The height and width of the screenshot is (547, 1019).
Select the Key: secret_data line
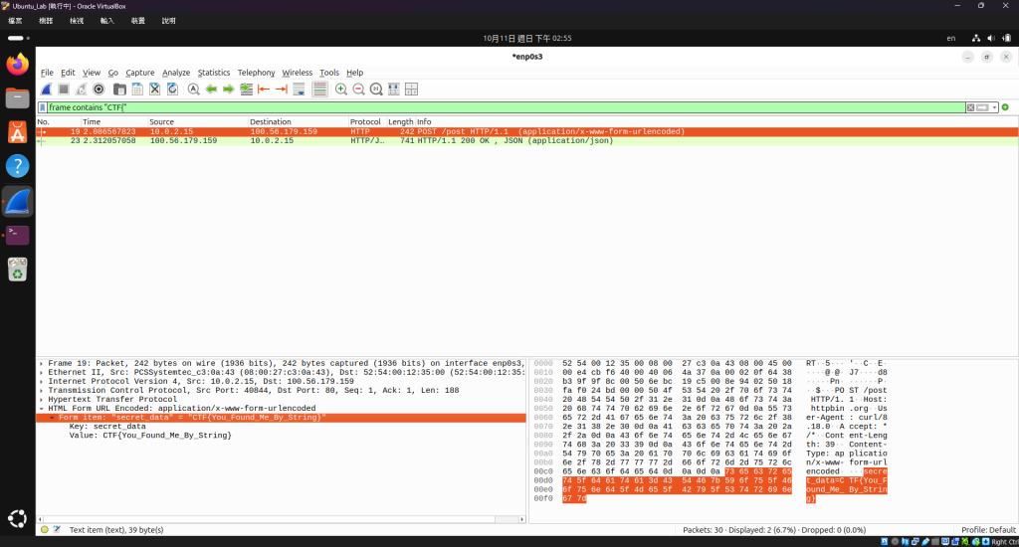point(107,427)
